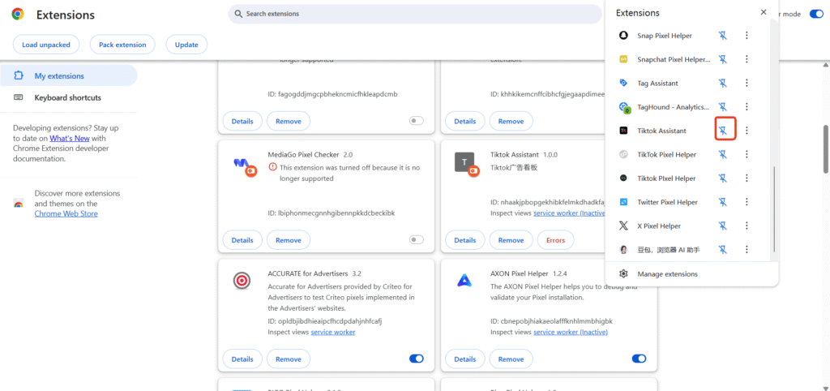Click the search magnifier icon
This screenshot has width=830, height=391.
coord(238,14)
